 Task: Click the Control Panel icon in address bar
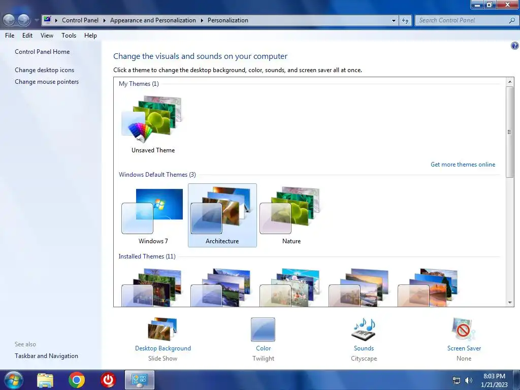[x=47, y=20]
